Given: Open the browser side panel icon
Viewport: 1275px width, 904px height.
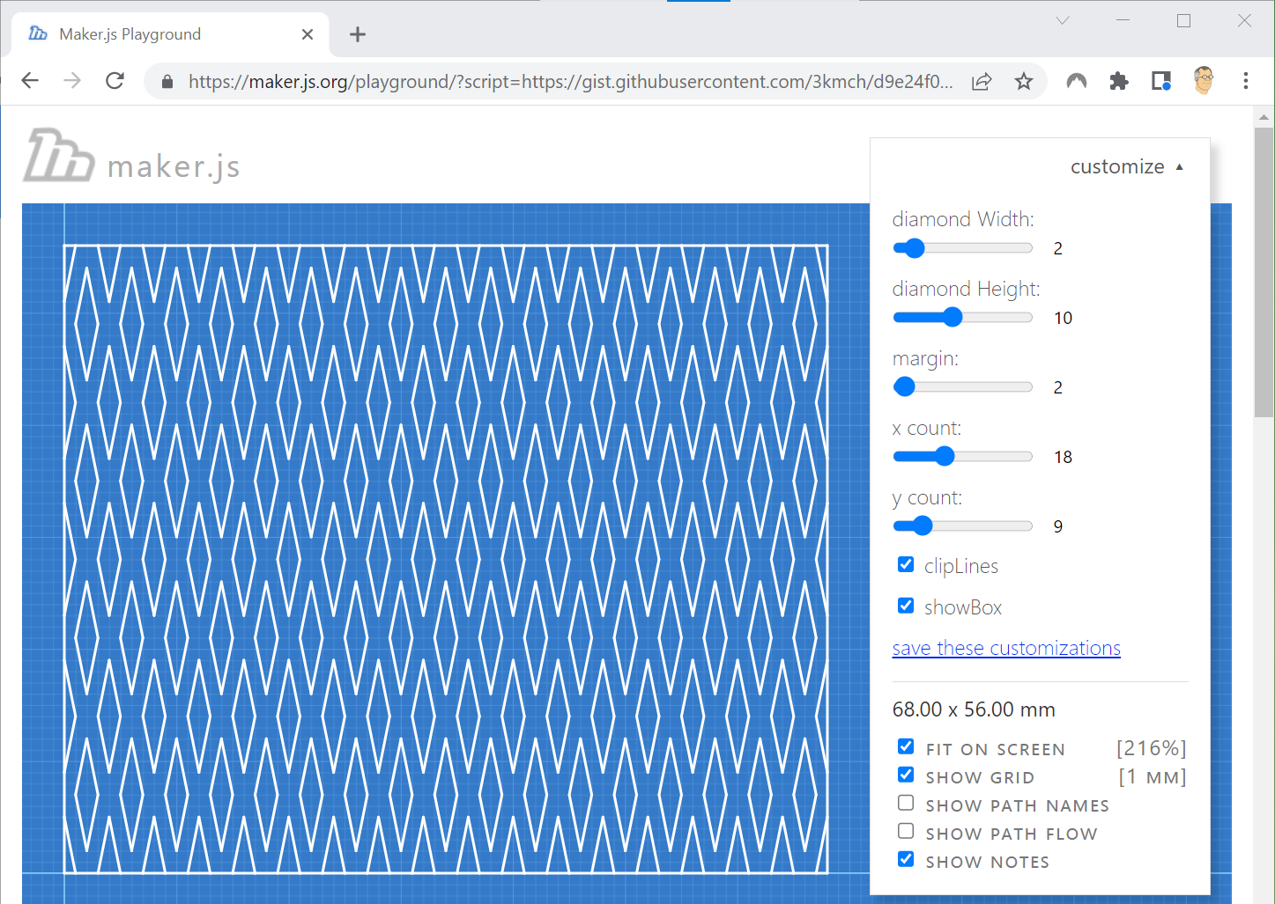Looking at the screenshot, I should (1161, 82).
